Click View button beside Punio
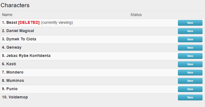The height and width of the screenshot is (107, 205). tap(190, 89)
